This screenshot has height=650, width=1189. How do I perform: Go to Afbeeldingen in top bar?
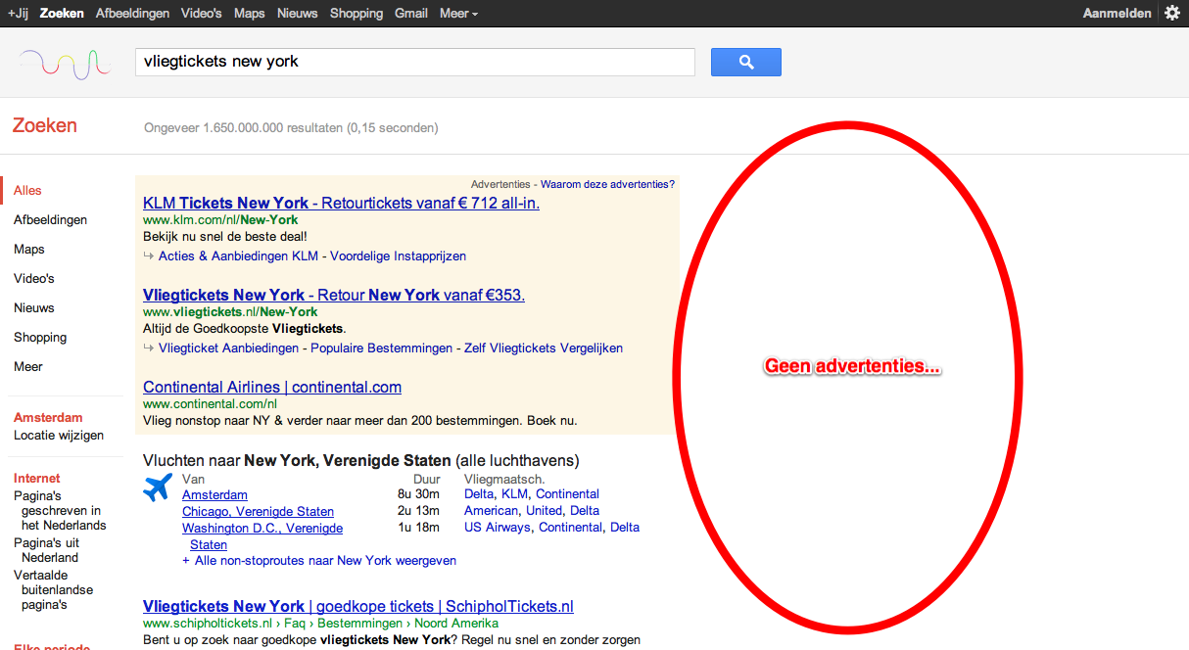click(132, 13)
